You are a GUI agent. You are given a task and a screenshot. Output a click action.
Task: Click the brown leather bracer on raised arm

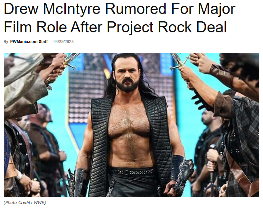(x=221, y=75)
